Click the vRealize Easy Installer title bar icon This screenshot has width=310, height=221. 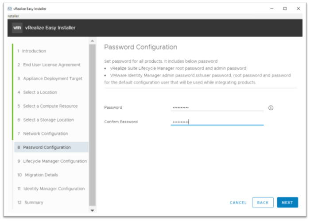pyautogui.click(x=10, y=9)
